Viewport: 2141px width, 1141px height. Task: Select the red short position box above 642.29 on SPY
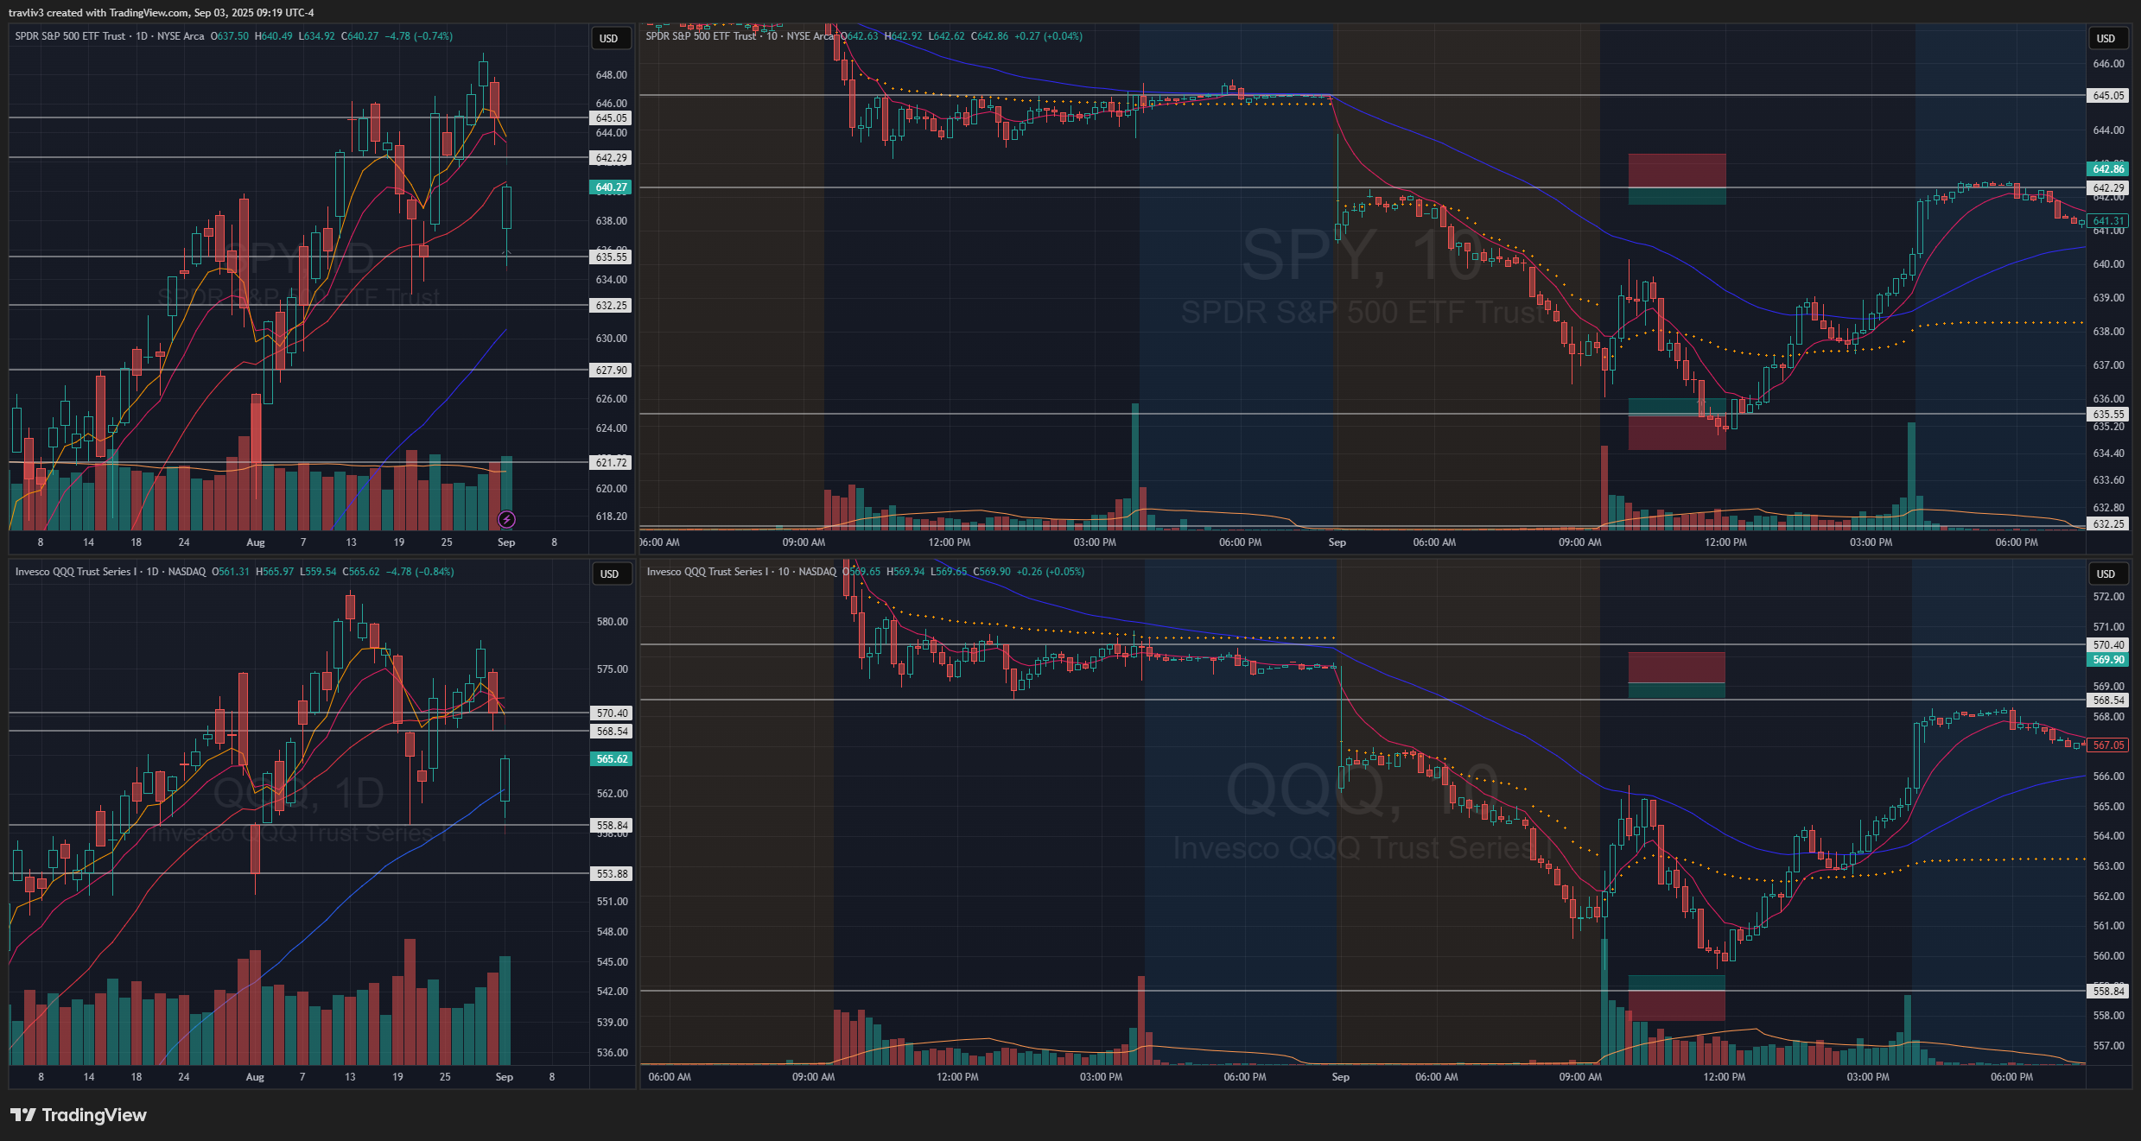coord(1676,170)
